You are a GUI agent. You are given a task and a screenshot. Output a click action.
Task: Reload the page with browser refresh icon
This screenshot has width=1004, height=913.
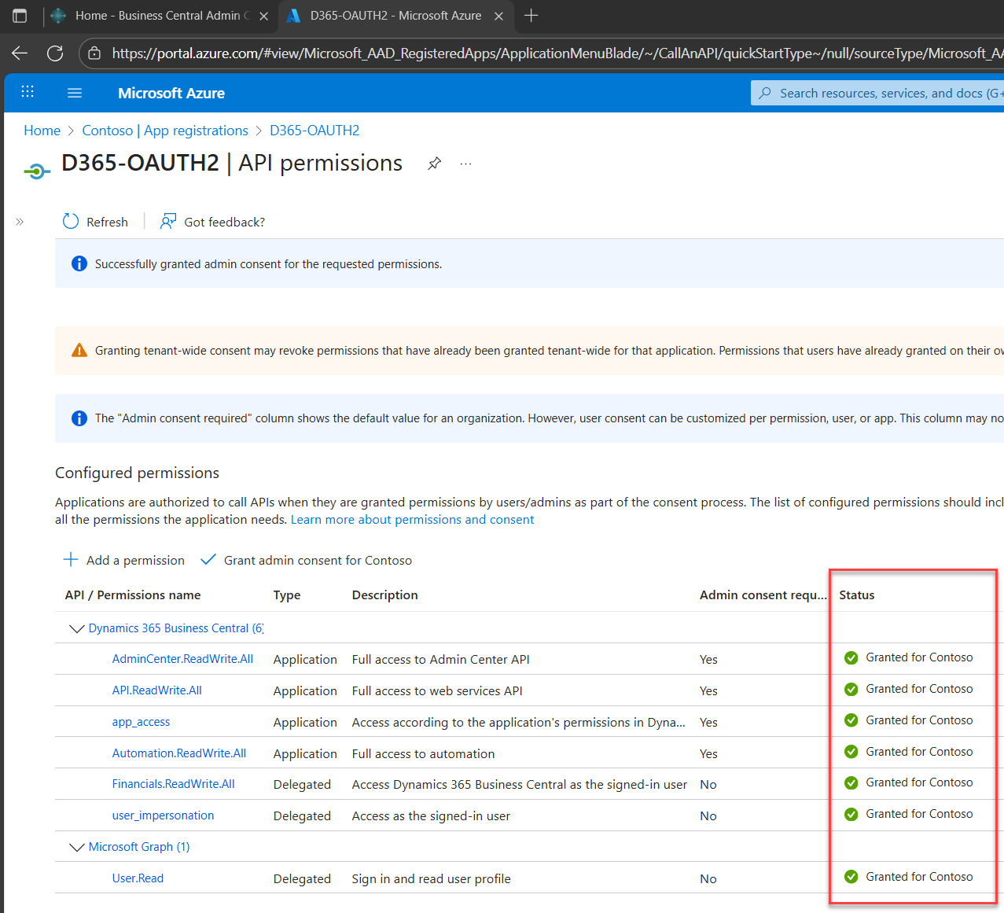click(x=55, y=53)
